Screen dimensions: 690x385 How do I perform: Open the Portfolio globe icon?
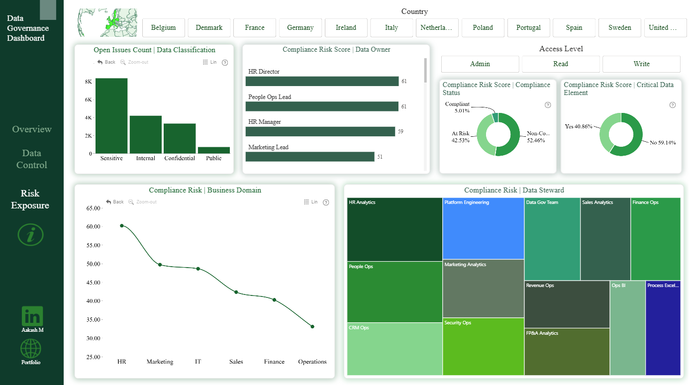(31, 349)
